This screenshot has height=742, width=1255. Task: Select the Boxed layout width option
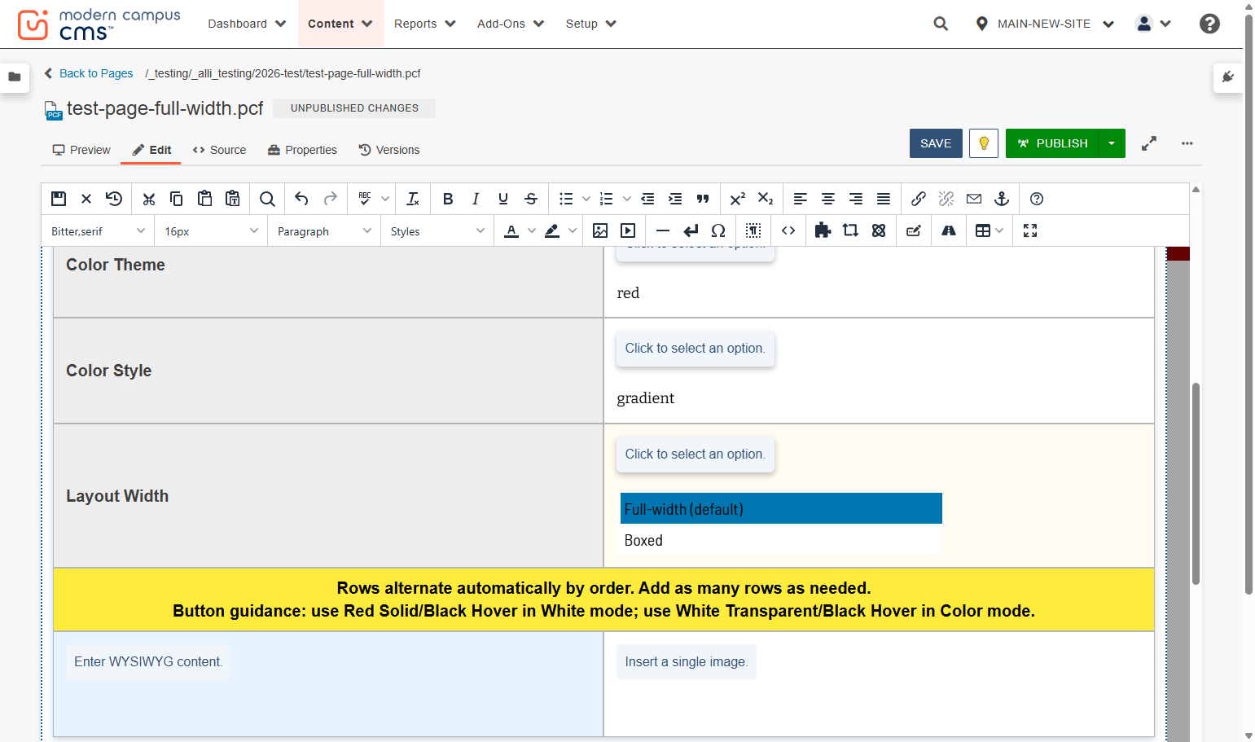point(781,541)
